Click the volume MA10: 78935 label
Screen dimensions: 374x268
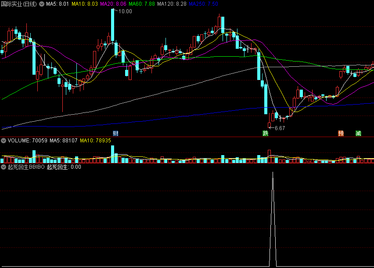[95, 141]
